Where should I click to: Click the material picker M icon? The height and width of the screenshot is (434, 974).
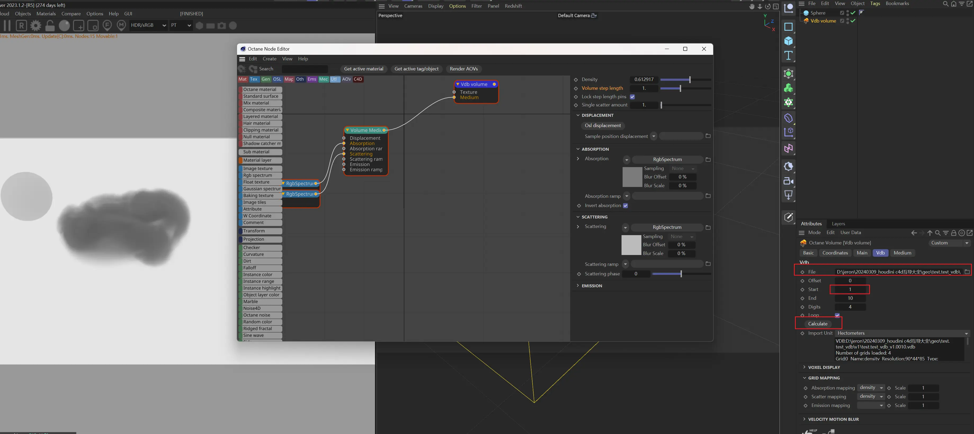[121, 25]
